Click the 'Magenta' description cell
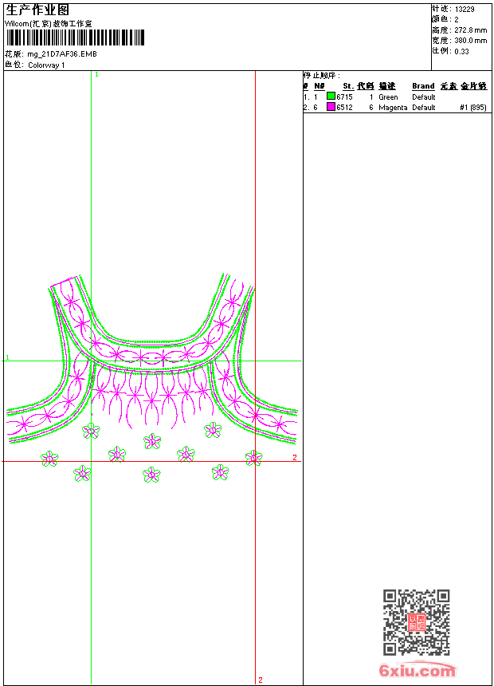 (393, 108)
